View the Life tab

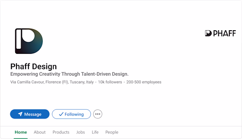95,132
